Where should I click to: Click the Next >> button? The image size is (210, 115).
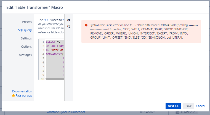[173, 106]
